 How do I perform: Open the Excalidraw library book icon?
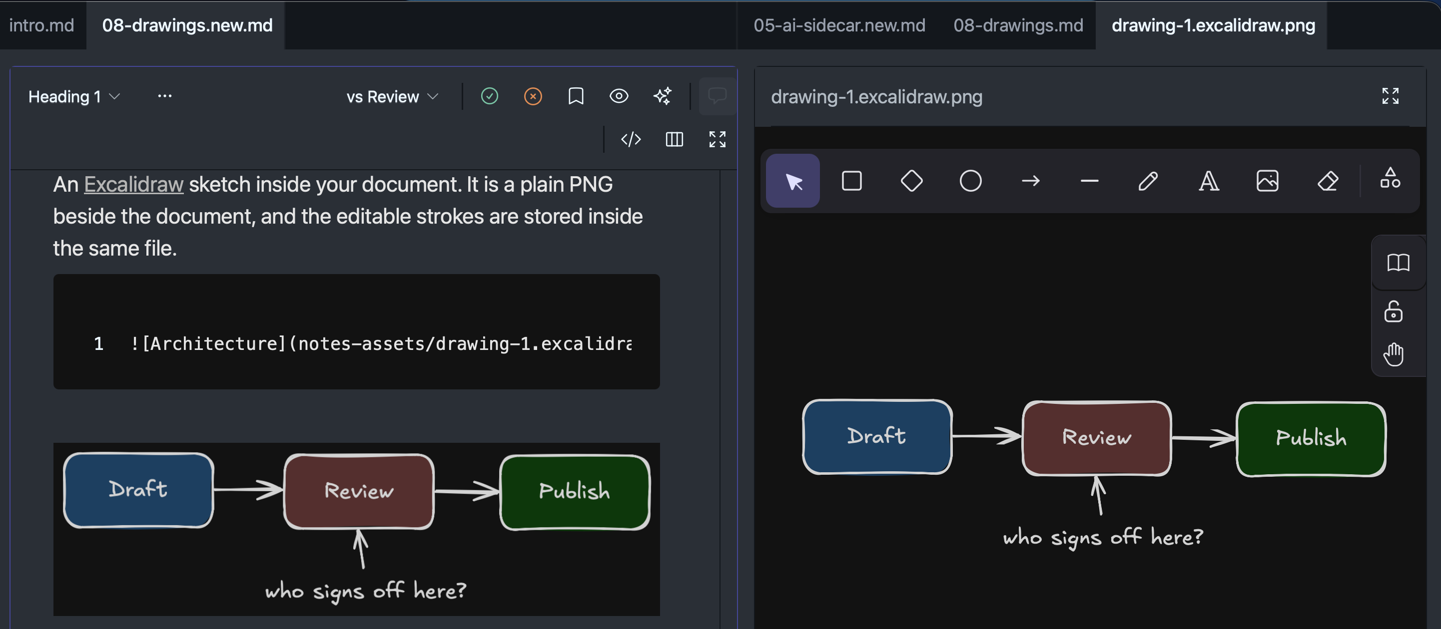[x=1398, y=263]
